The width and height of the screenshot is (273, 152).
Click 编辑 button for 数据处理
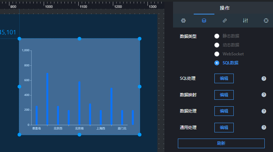pos(224,111)
